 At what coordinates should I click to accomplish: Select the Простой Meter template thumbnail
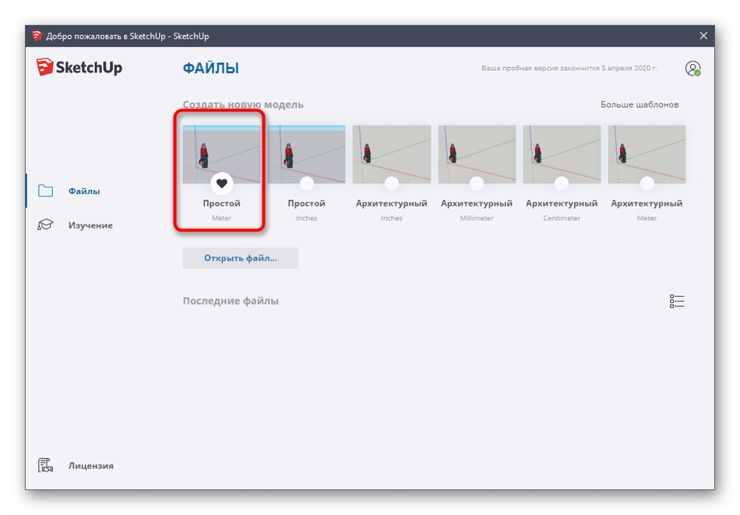coord(221,152)
